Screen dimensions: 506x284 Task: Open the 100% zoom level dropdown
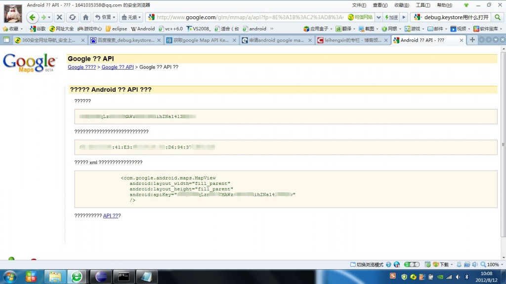[492, 264]
